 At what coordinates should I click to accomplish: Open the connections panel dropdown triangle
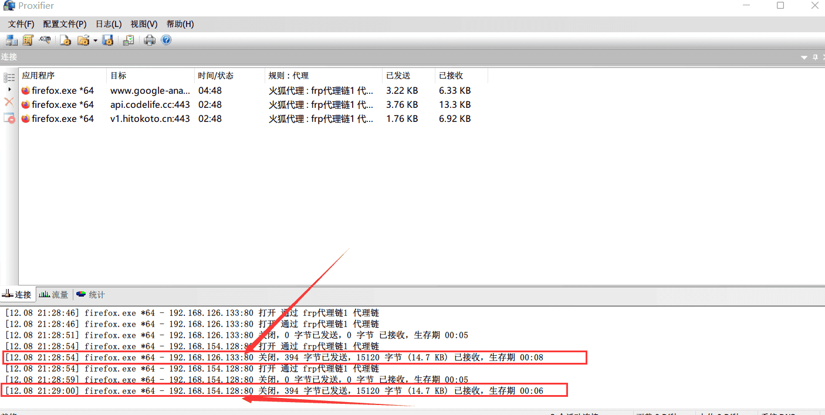pyautogui.click(x=804, y=57)
